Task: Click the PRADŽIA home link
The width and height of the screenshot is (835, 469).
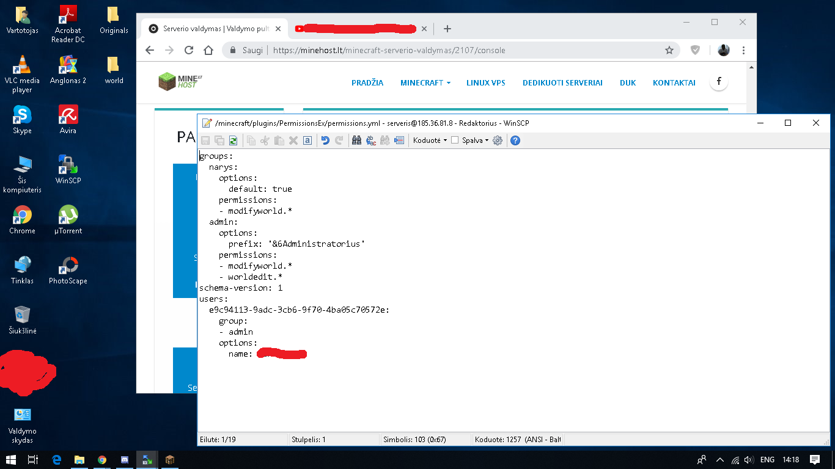Action: click(367, 83)
